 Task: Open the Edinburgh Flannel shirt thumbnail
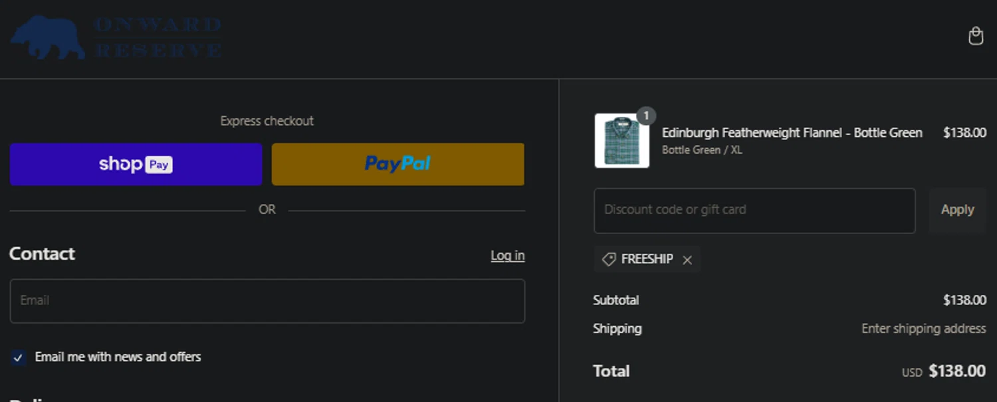[621, 140]
